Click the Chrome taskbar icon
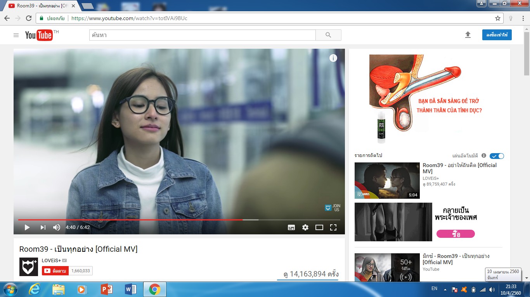This screenshot has width=530, height=297. [x=155, y=289]
